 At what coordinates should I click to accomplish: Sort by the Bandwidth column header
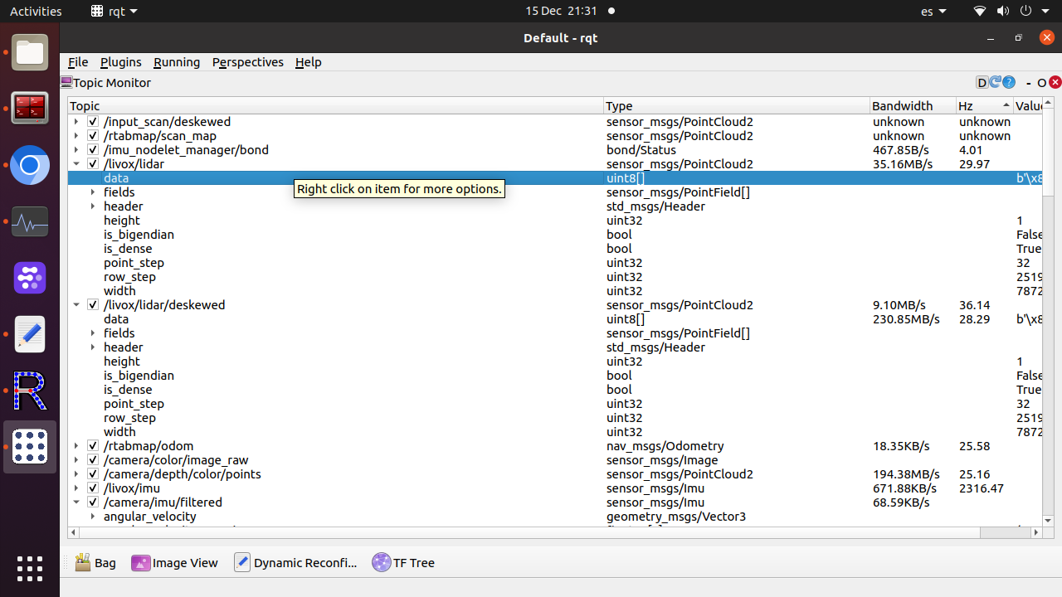903,105
